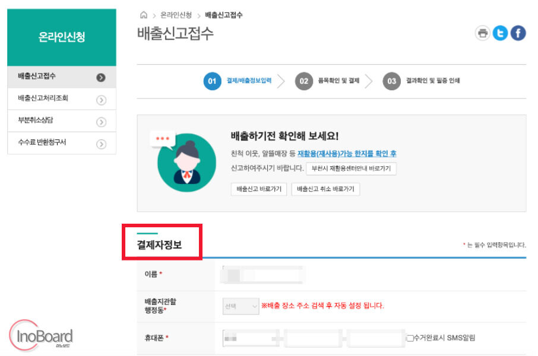Click 배출신고접수 breadcrumb text

click(x=224, y=15)
